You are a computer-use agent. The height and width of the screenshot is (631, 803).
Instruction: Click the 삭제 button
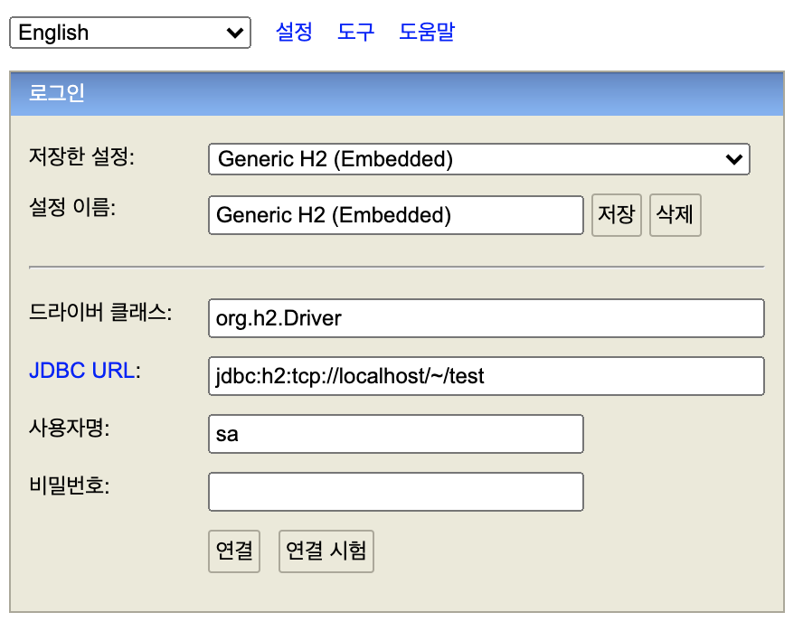(x=675, y=215)
